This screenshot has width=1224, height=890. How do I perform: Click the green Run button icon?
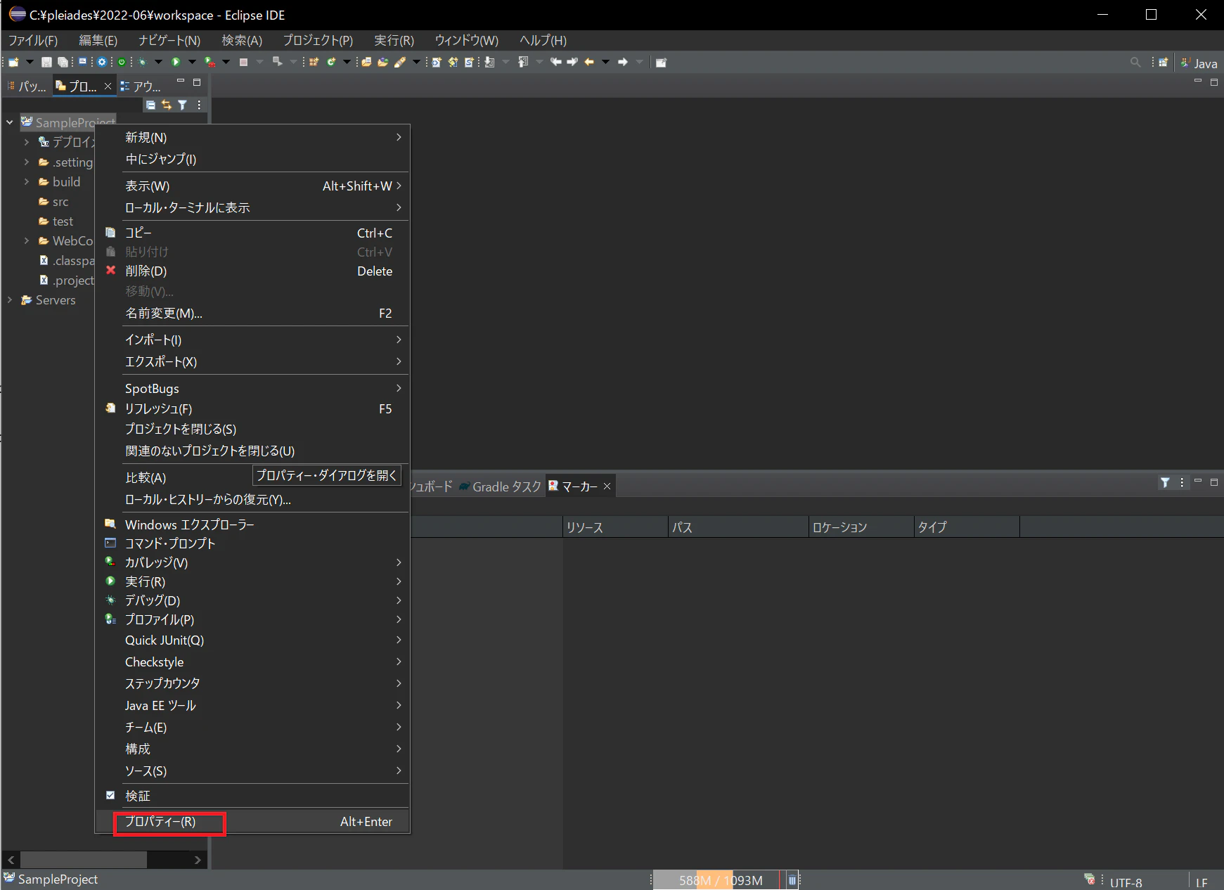pos(176,62)
